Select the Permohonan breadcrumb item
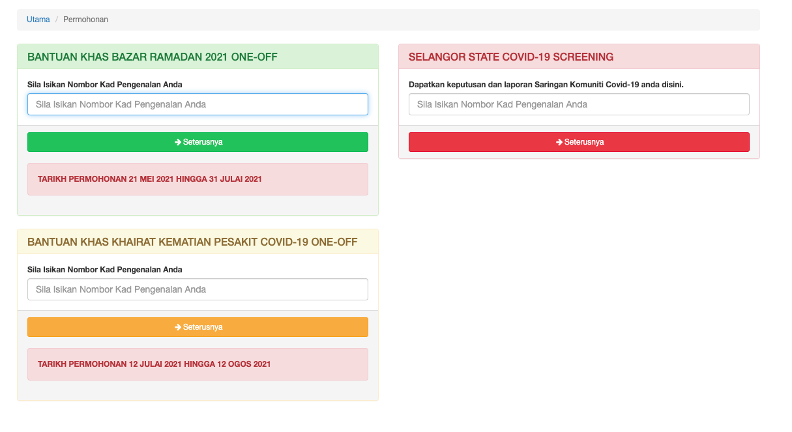The width and height of the screenshot is (792, 432). (85, 20)
